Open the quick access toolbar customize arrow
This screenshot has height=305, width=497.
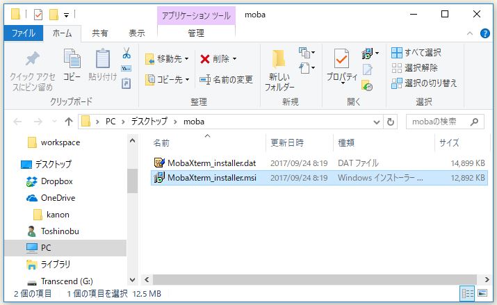coord(66,15)
